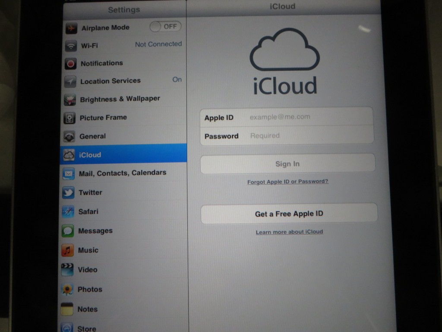Open Wi-Fi settings
Image resolution: width=442 pixels, height=332 pixels.
coord(125,45)
